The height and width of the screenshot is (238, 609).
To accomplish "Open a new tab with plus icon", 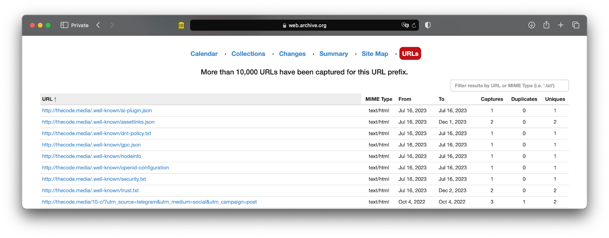I will [561, 25].
